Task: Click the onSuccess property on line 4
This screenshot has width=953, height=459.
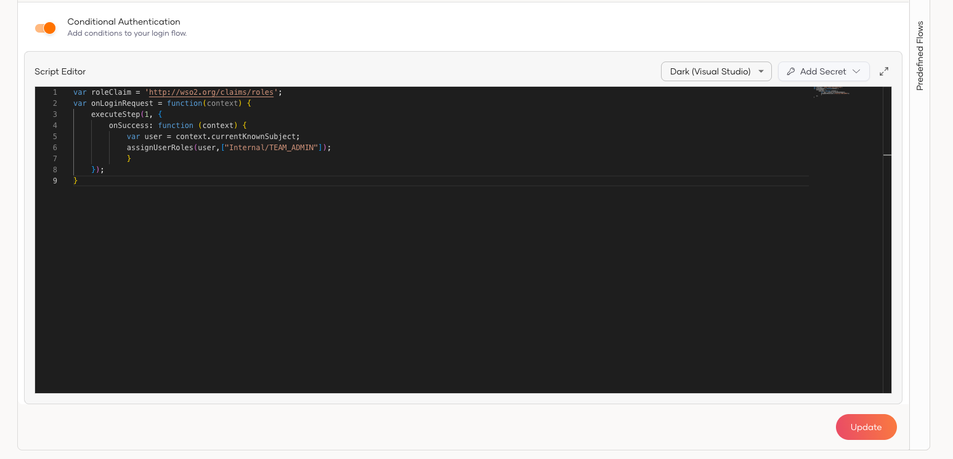Action: [x=128, y=126]
